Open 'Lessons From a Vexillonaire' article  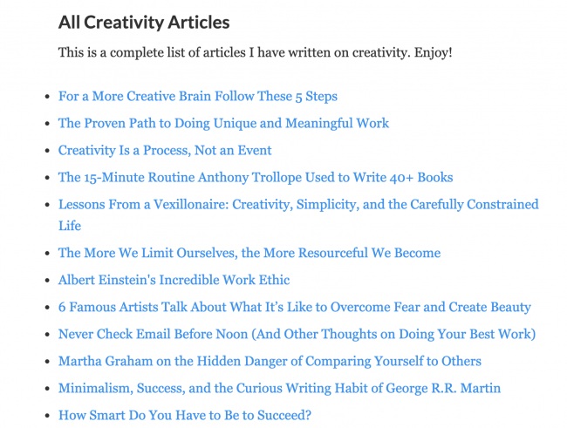tap(298, 205)
